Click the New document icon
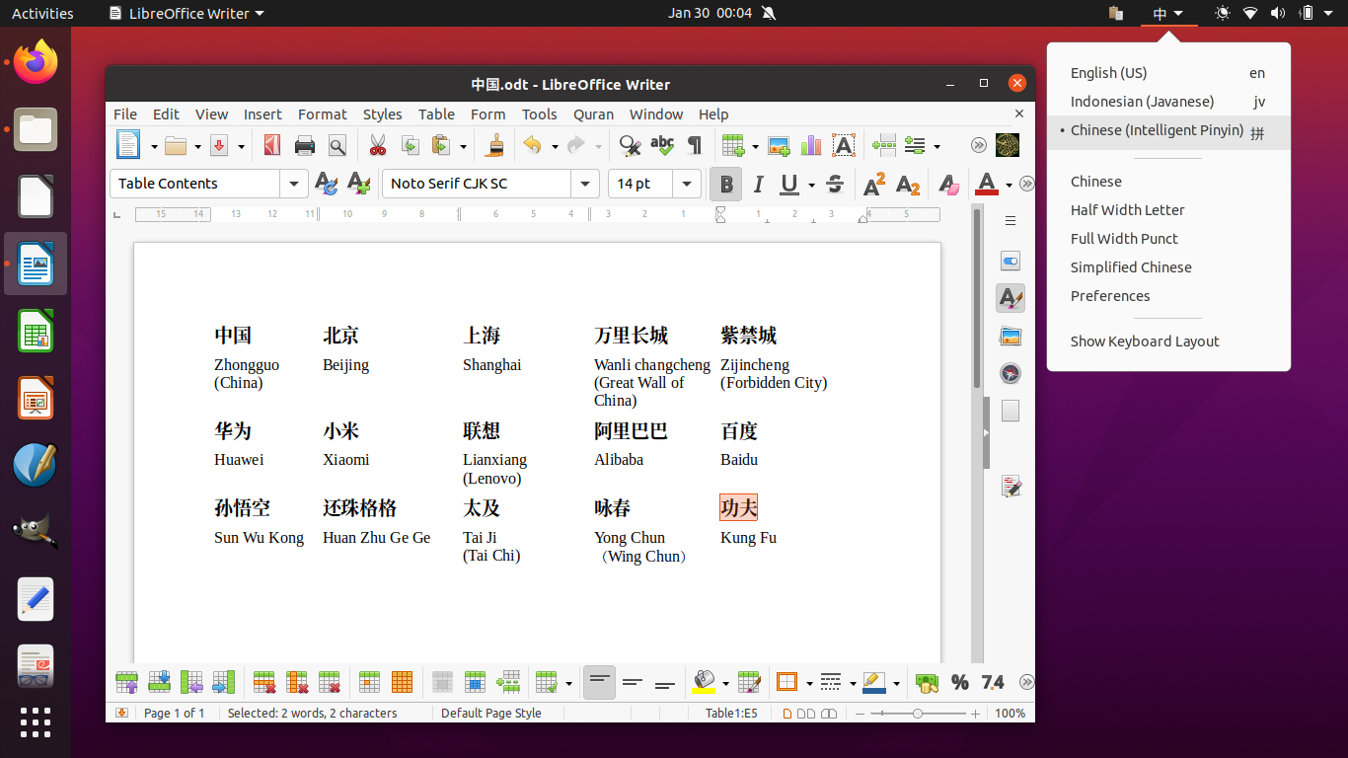Viewport: 1348px width, 758px height. pyautogui.click(x=128, y=145)
